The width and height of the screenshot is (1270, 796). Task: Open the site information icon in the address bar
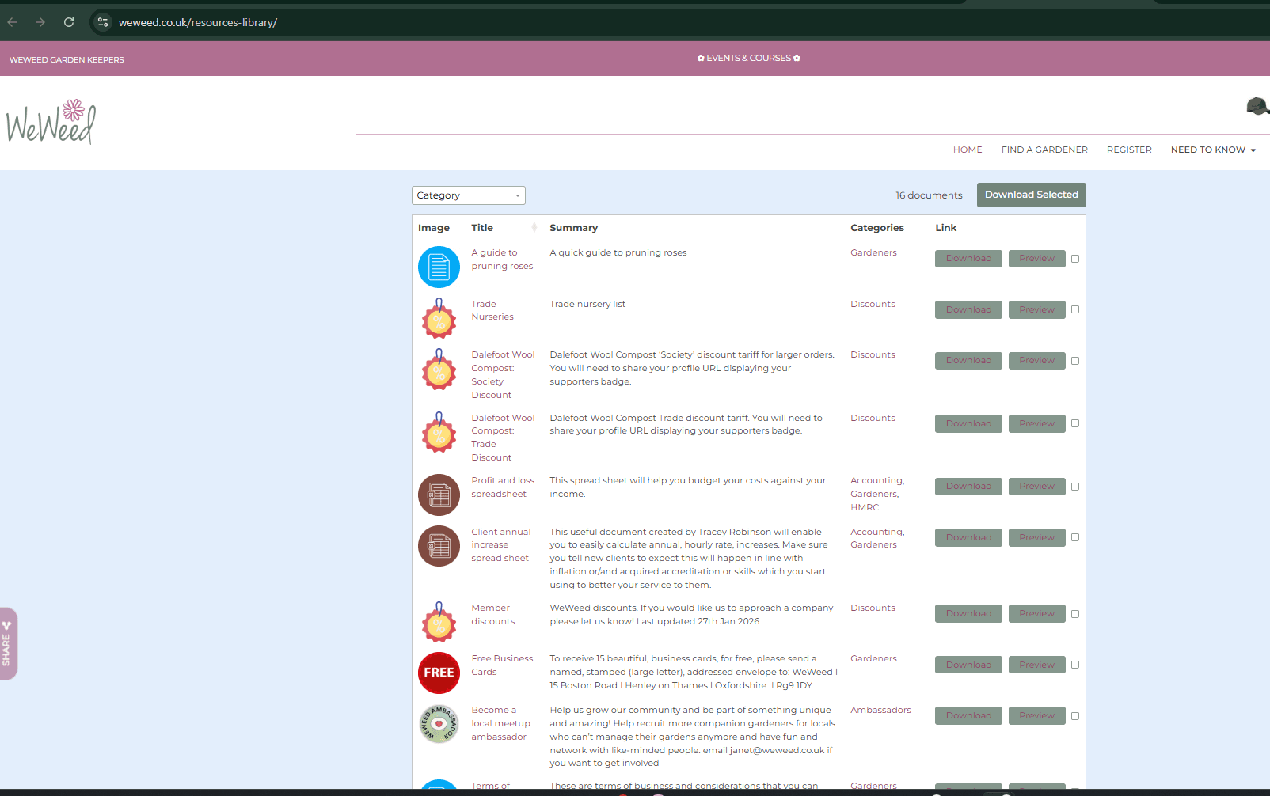point(103,22)
